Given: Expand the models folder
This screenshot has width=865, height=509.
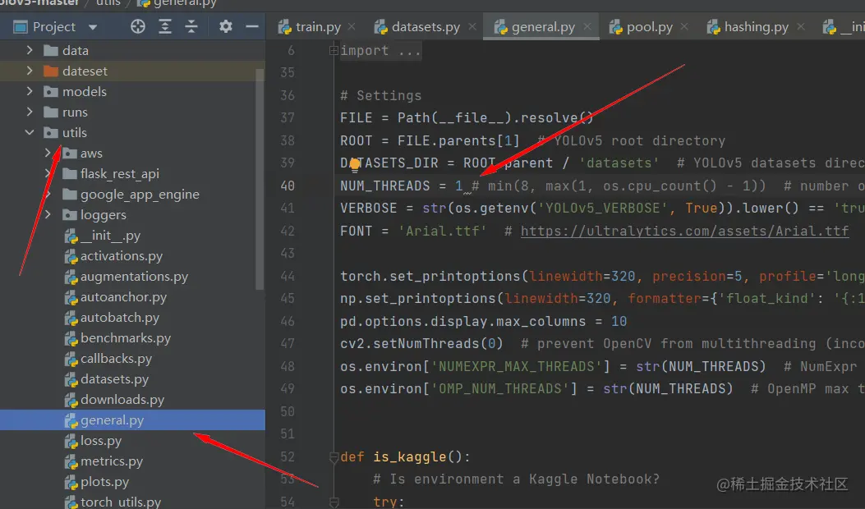Looking at the screenshot, I should pos(30,91).
